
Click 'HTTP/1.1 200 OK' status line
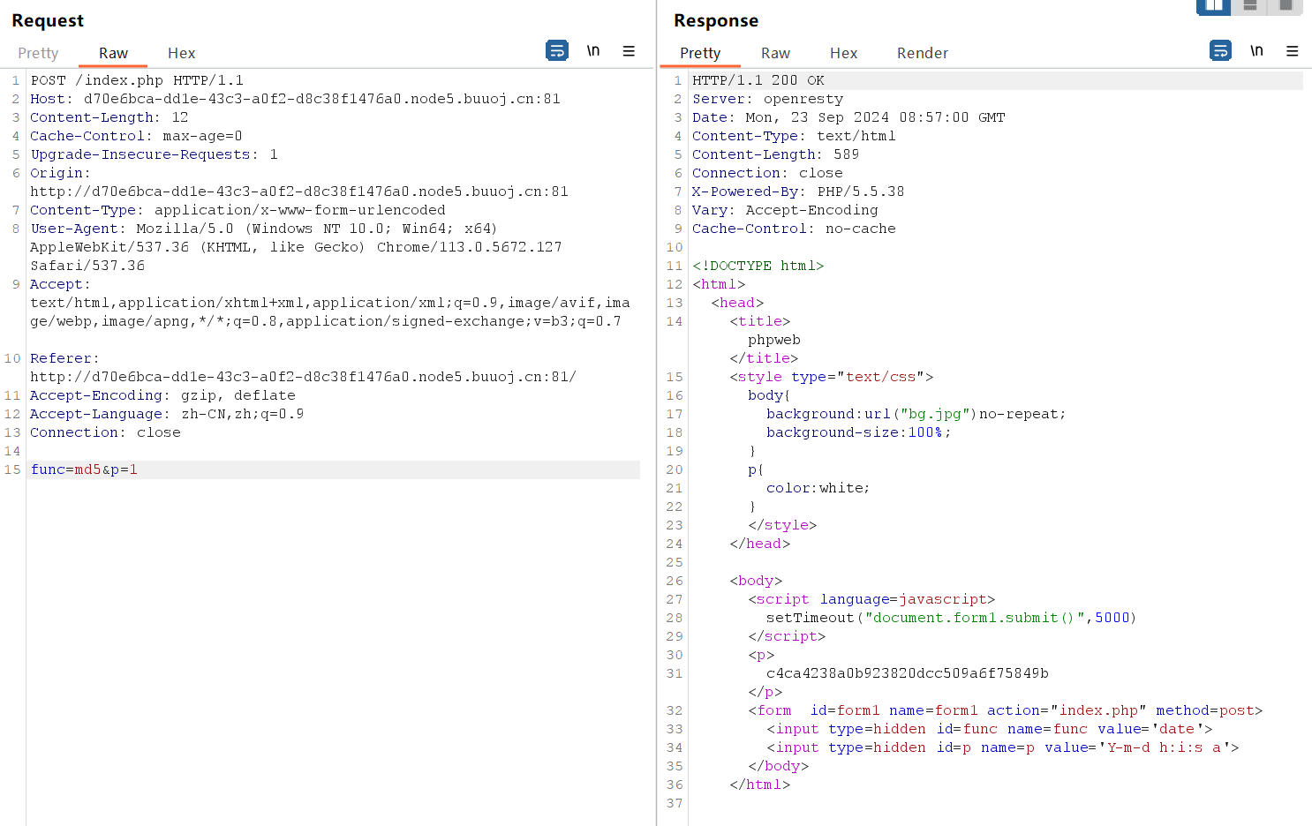click(x=758, y=80)
